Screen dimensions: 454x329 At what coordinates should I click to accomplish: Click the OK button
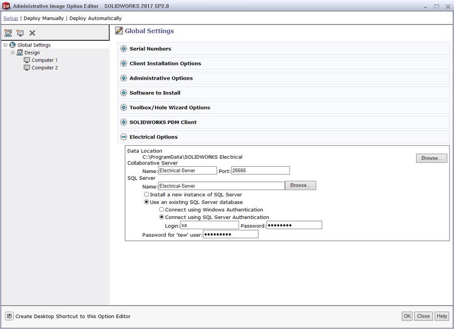pyautogui.click(x=407, y=316)
